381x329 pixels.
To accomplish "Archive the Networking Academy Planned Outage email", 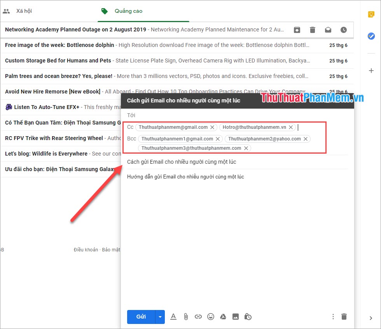I will point(297,29).
